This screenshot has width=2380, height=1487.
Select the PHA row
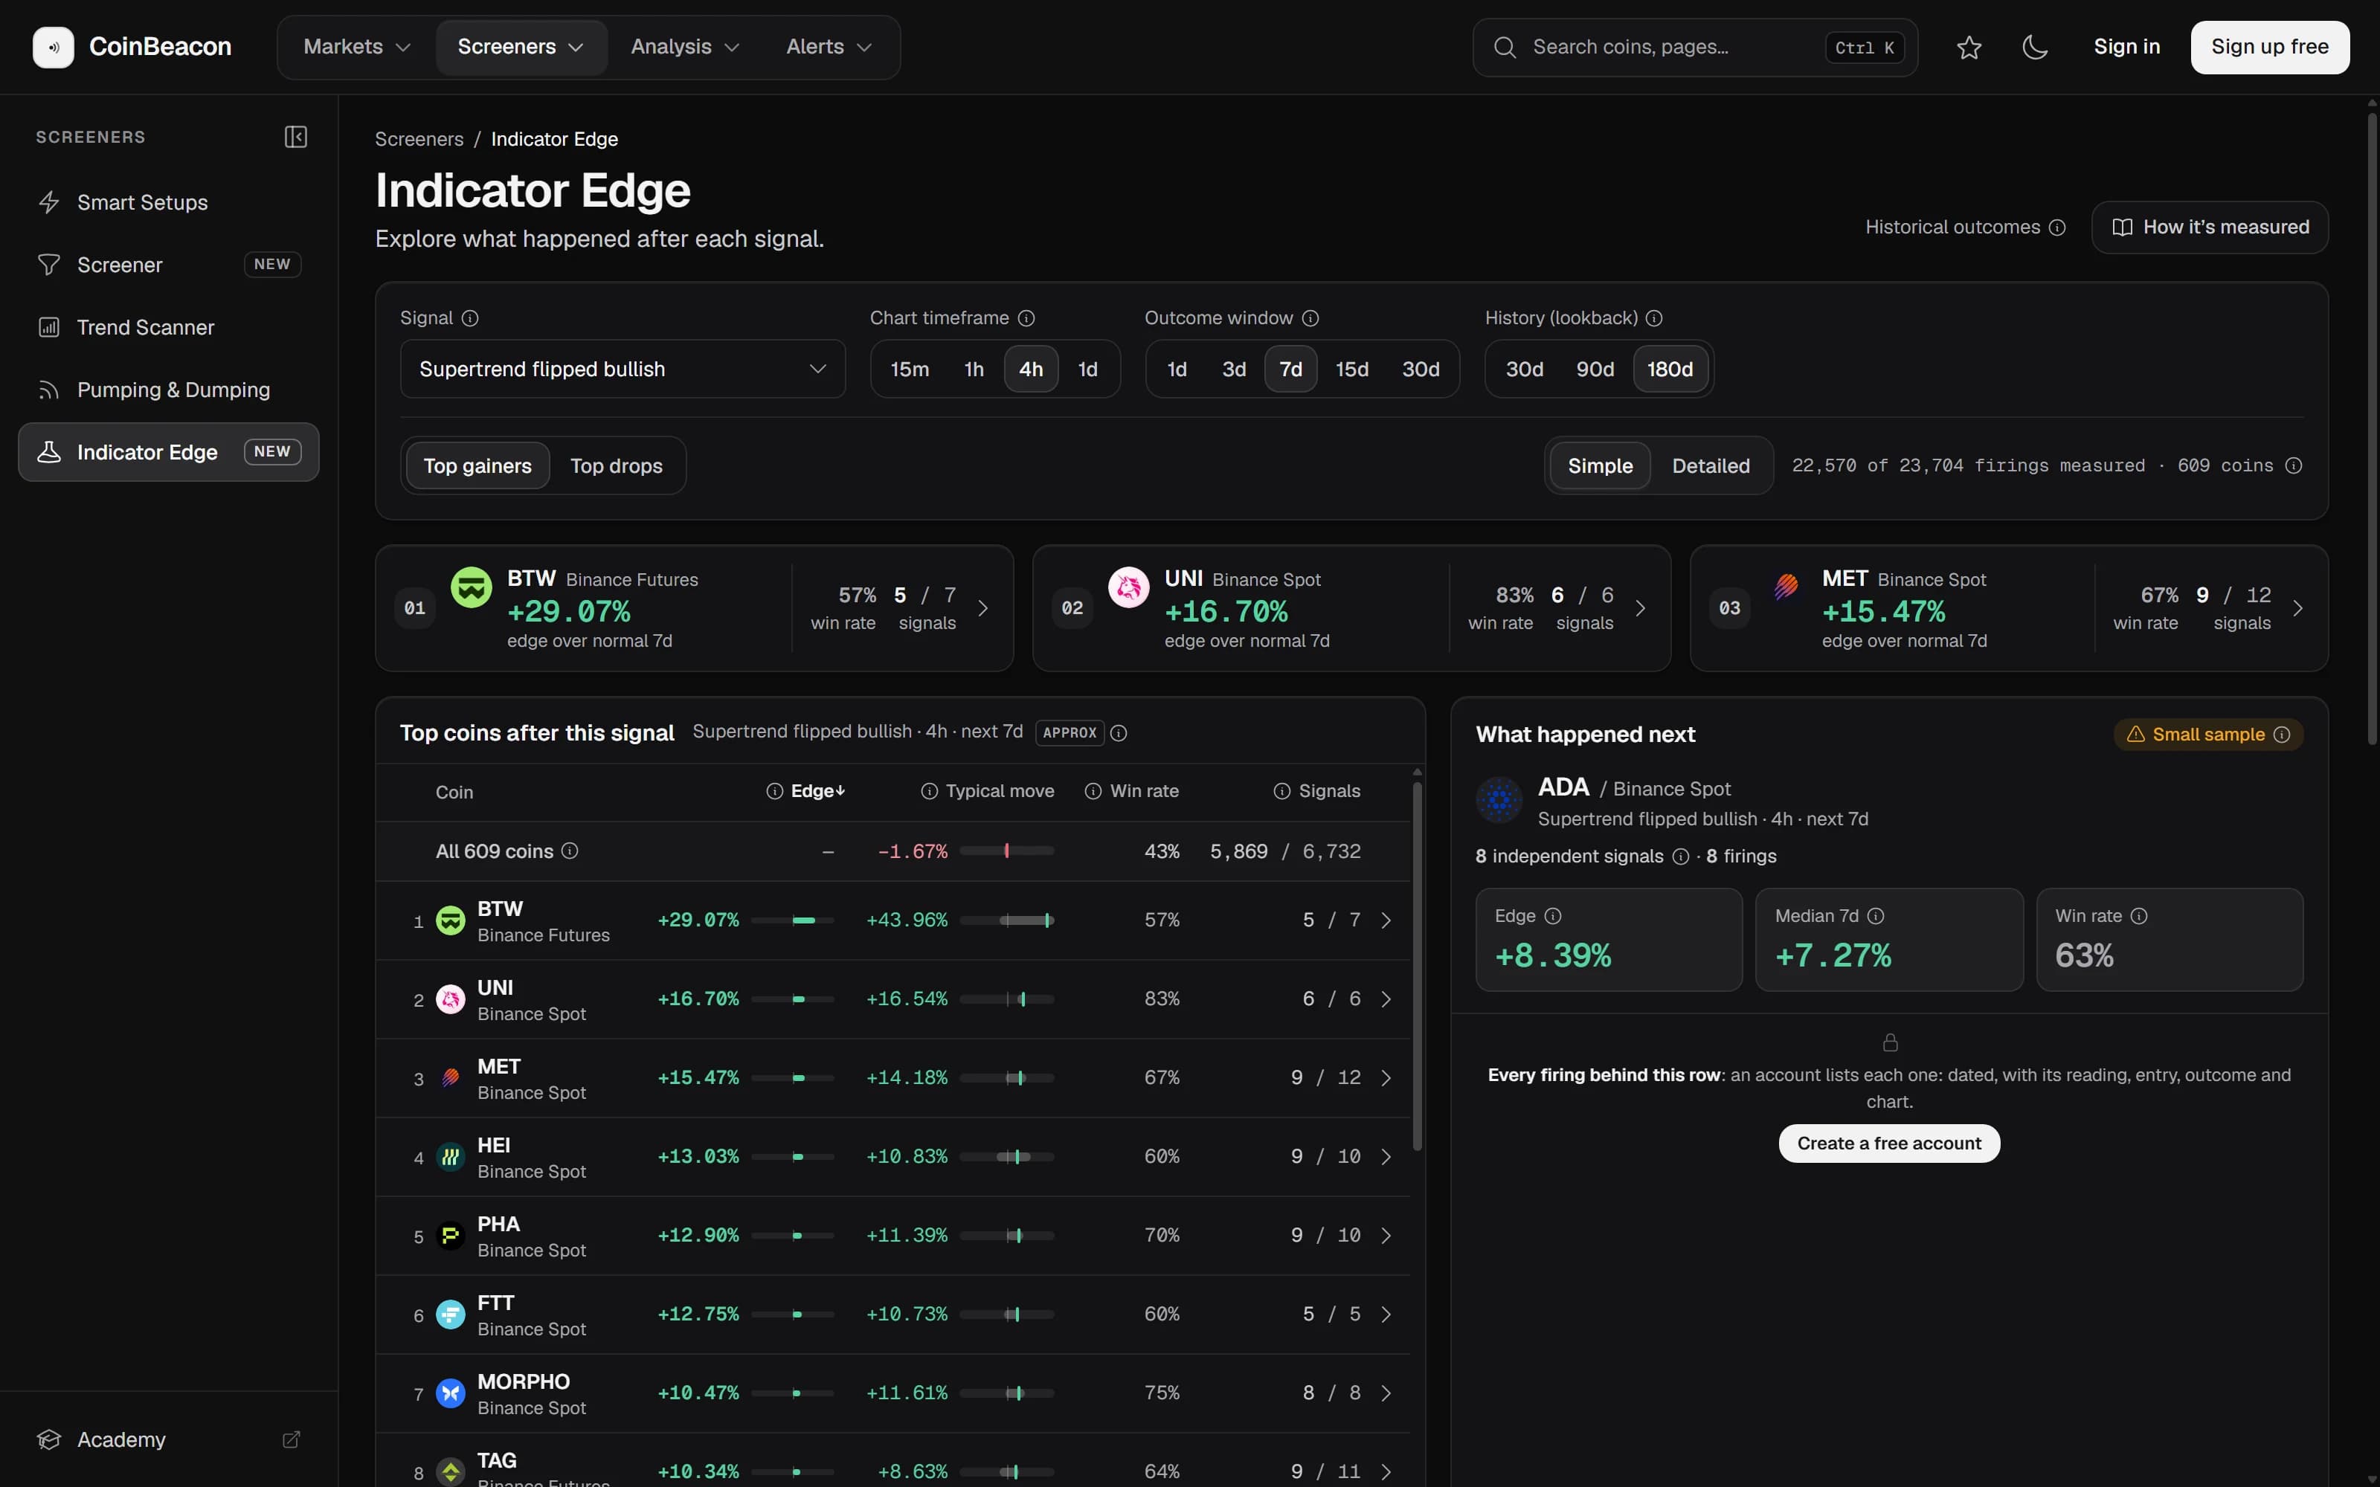(x=892, y=1235)
